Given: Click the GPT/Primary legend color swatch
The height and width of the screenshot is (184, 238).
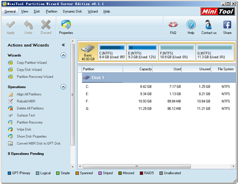Looking at the screenshot, I should pos(9,173).
